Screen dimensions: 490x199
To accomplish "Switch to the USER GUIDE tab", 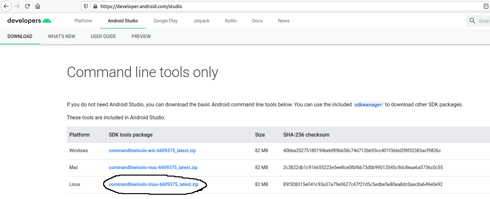I will 103,36.
